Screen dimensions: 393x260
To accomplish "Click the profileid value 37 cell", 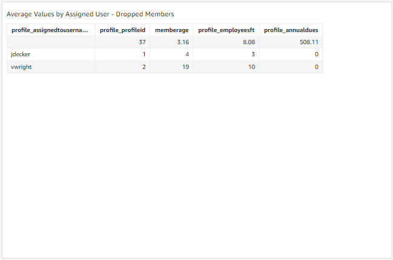I will [122, 42].
